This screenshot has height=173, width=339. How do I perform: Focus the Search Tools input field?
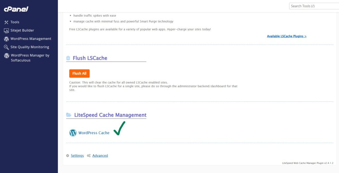pyautogui.click(x=314, y=6)
